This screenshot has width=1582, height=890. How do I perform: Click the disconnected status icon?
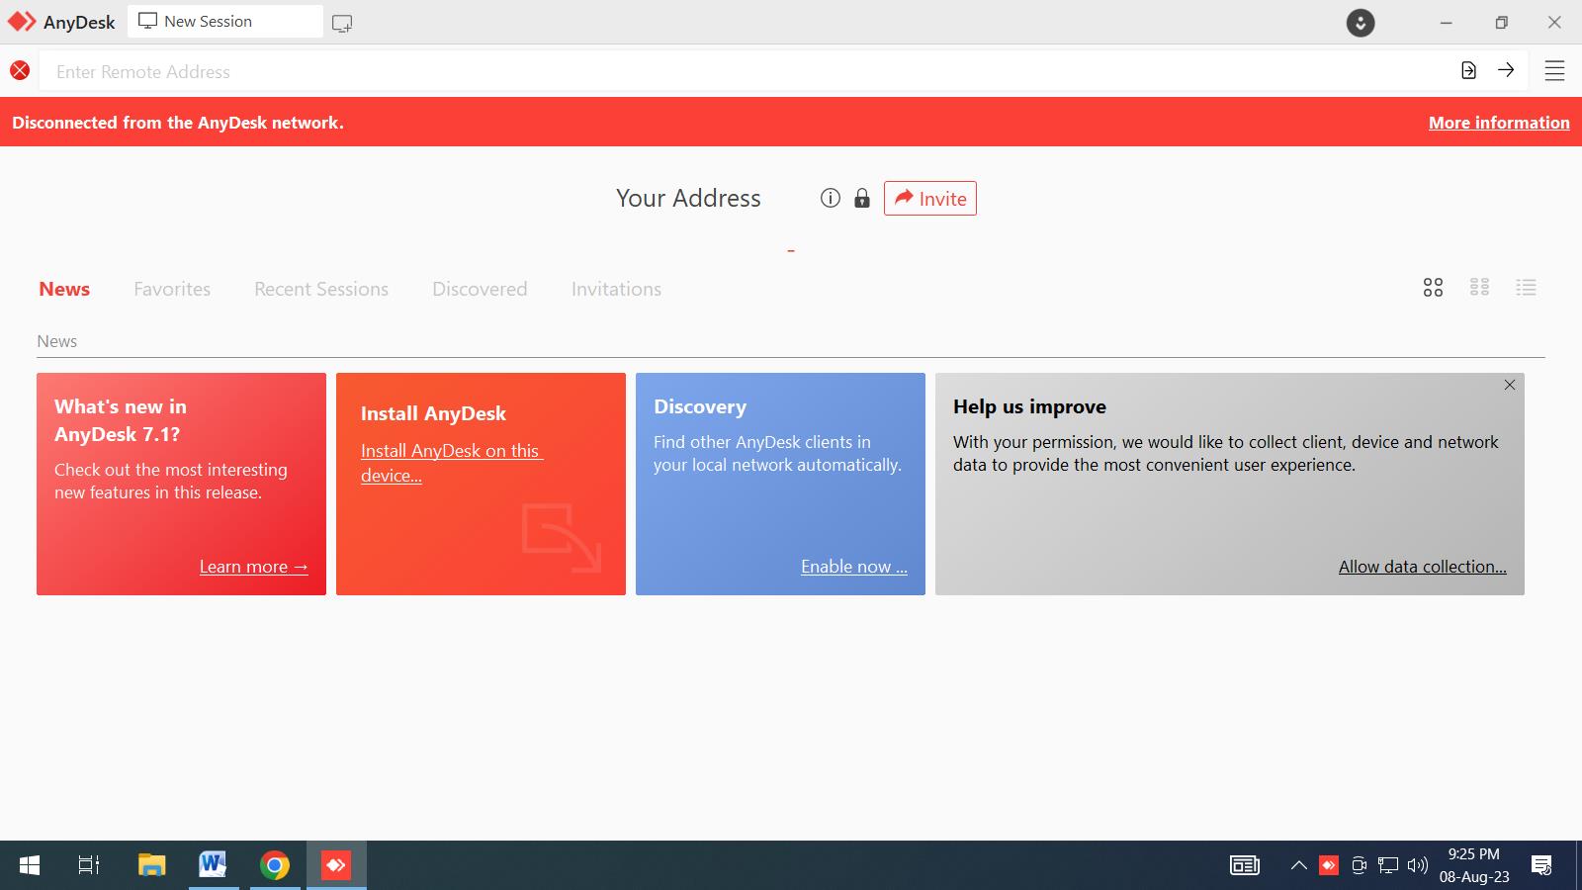coord(20,71)
